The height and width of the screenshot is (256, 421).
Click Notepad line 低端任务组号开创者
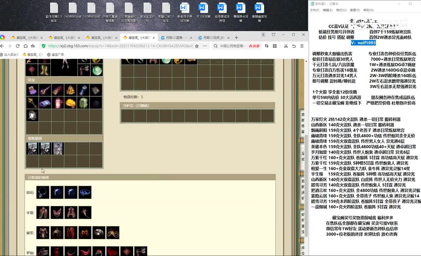coord(337,32)
